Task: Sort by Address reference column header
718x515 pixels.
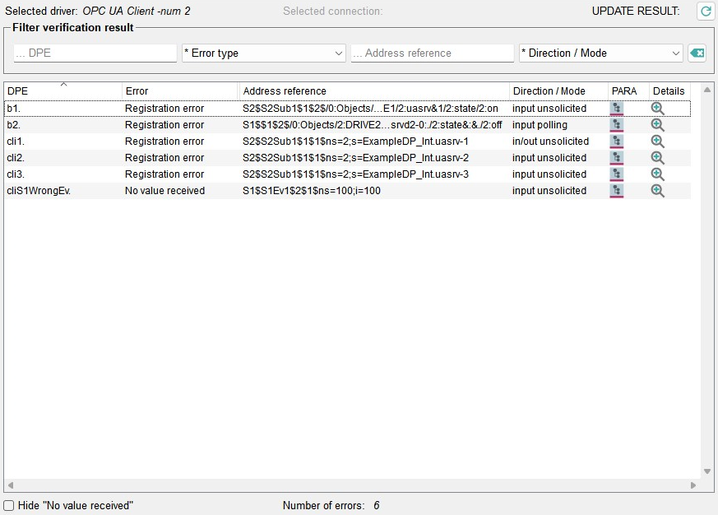Action: [x=373, y=90]
